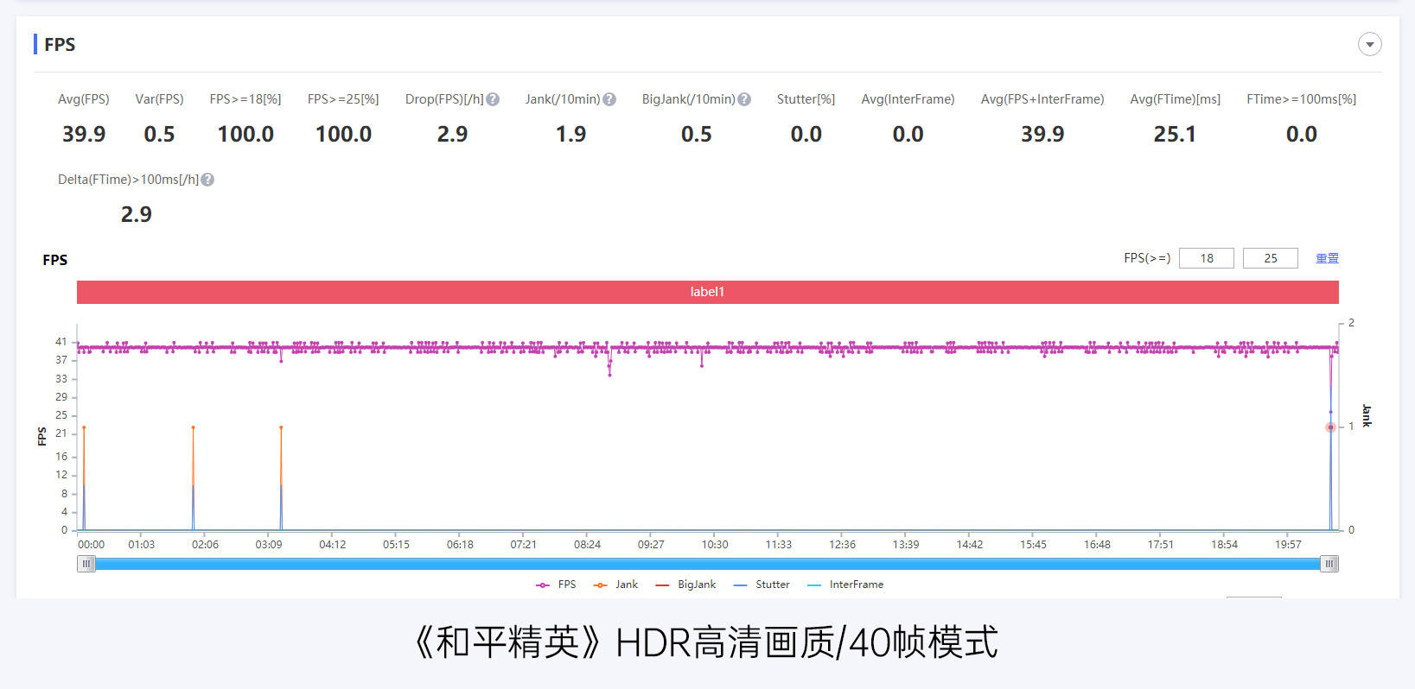Open help icon next to BigJank(/10min)
Viewport: 1415px width, 689px height.
pos(744,99)
